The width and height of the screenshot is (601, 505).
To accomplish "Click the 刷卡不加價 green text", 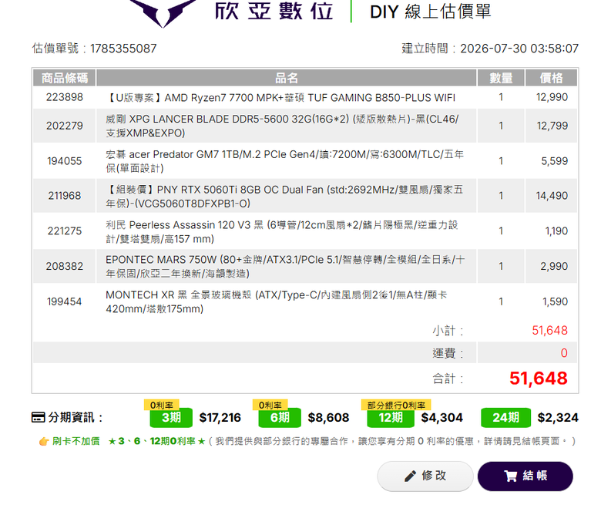I will (x=76, y=441).
